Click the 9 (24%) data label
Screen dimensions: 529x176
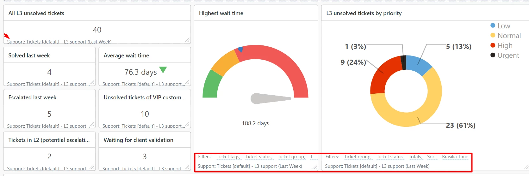click(353, 62)
